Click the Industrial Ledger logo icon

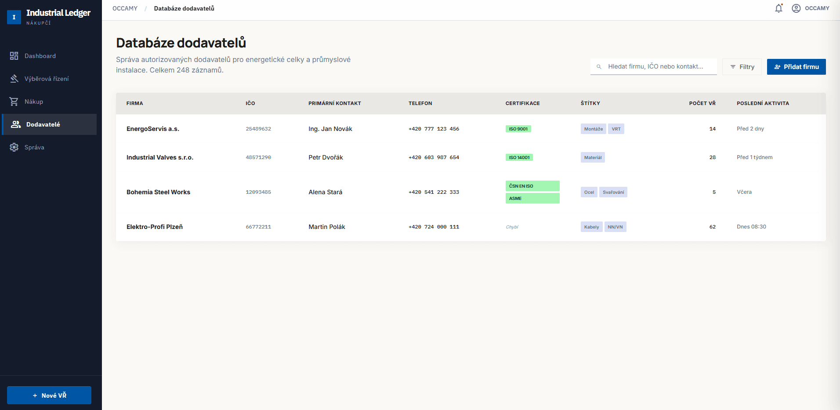pos(14,17)
